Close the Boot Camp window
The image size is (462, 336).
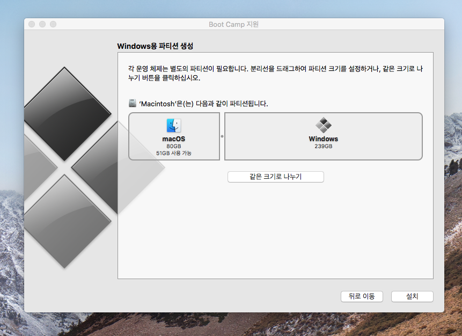(x=32, y=24)
